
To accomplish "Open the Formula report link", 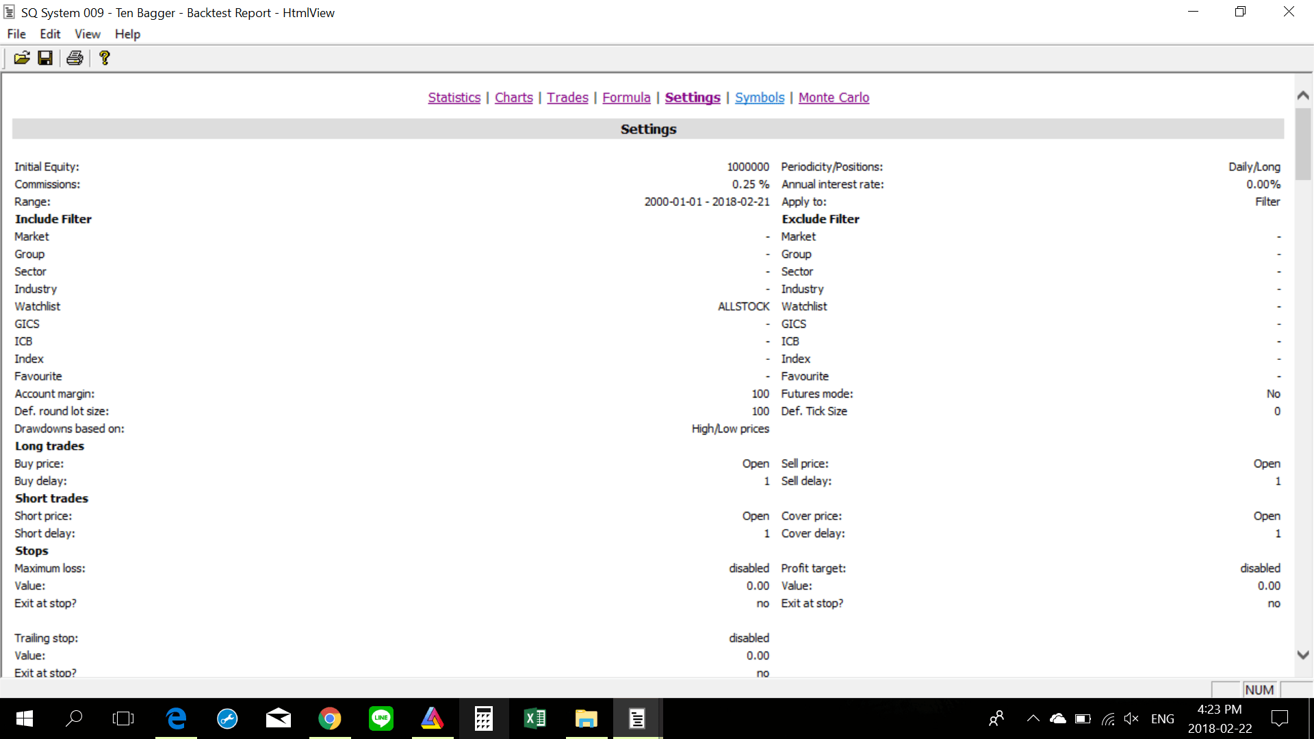I will point(626,97).
